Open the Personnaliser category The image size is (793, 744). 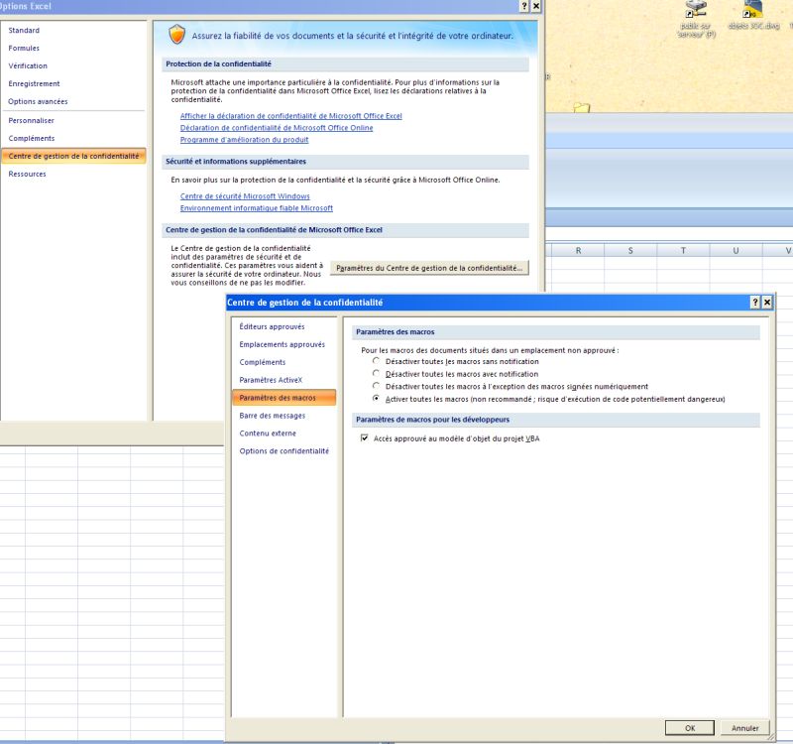pyautogui.click(x=73, y=120)
